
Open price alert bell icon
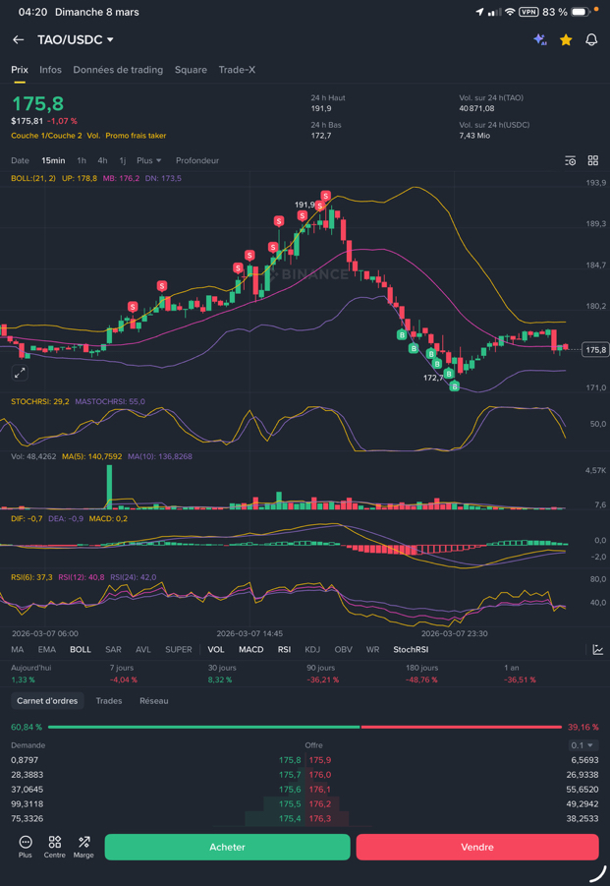[x=591, y=39]
